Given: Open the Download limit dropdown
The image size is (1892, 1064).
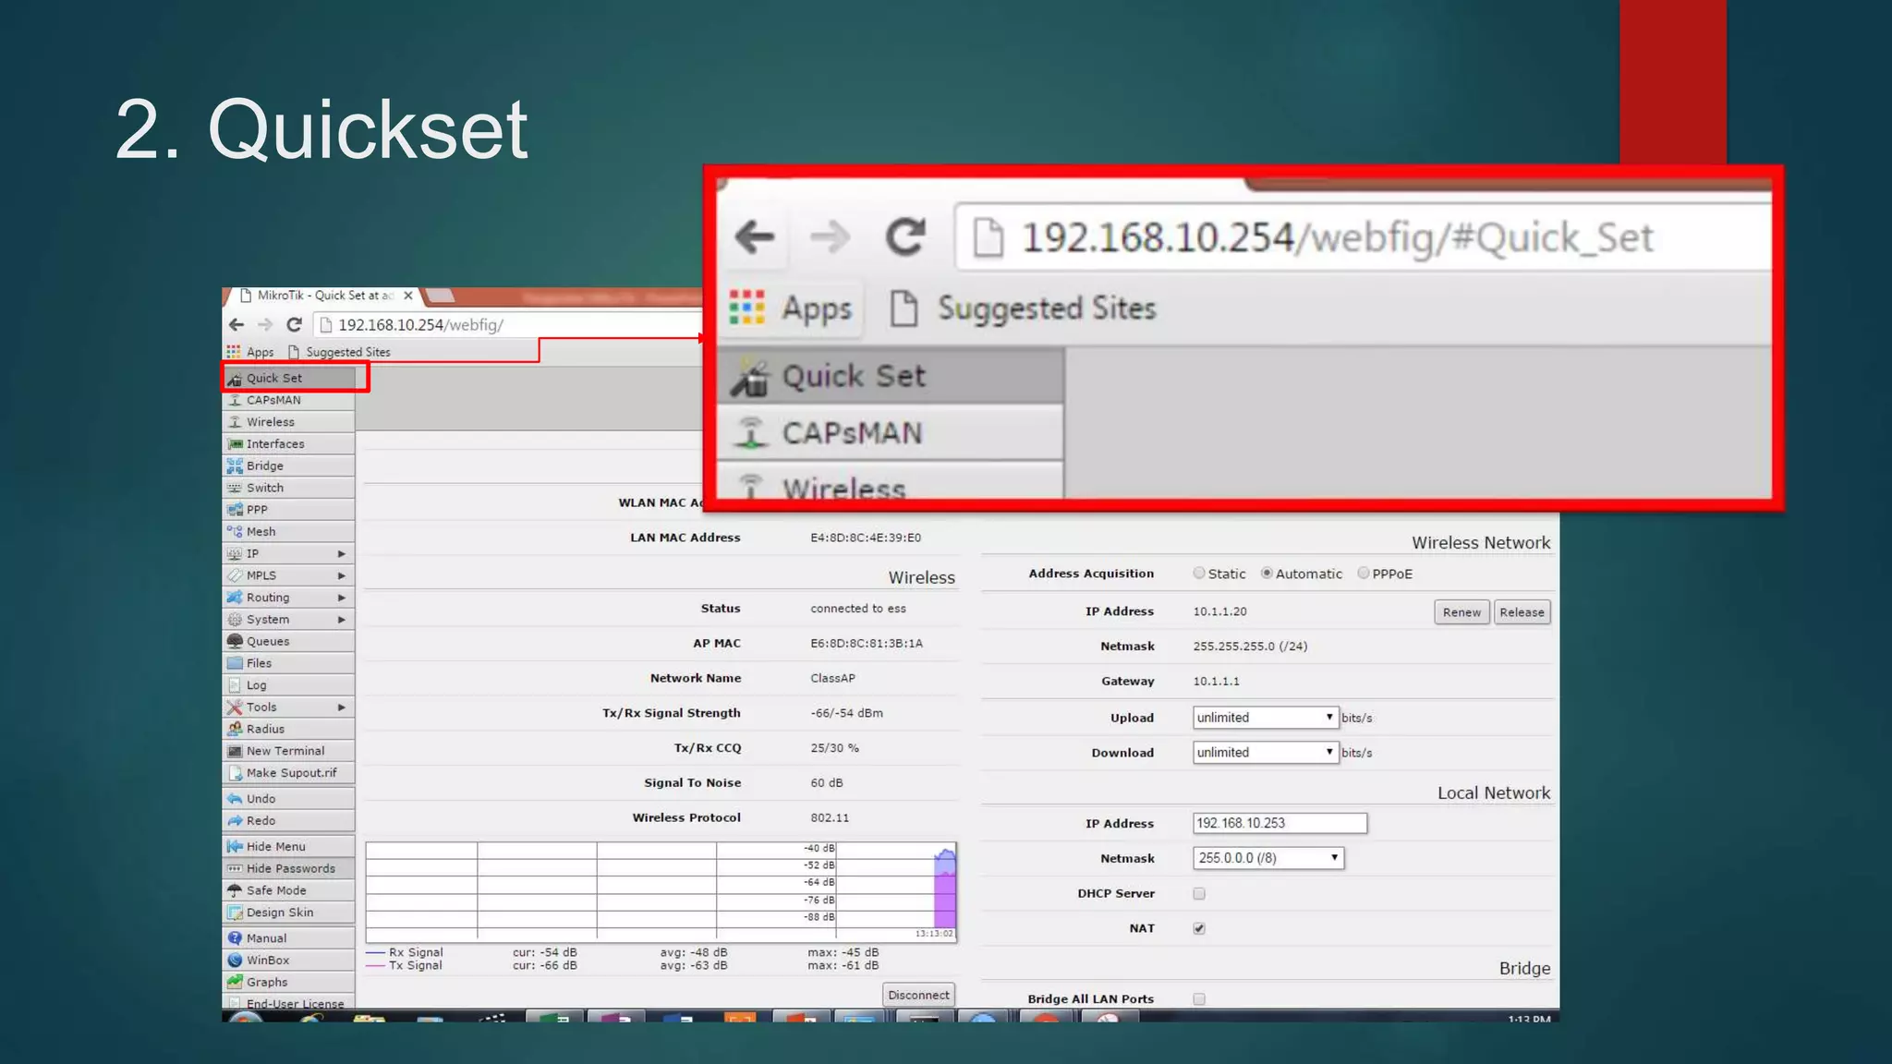Looking at the screenshot, I should [x=1265, y=753].
